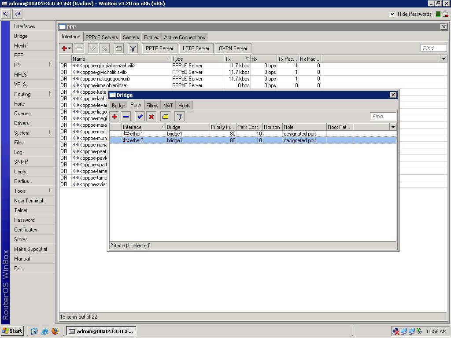Switch to PPPoE Servers tab
Screen dimensions: 451x338
102,37
